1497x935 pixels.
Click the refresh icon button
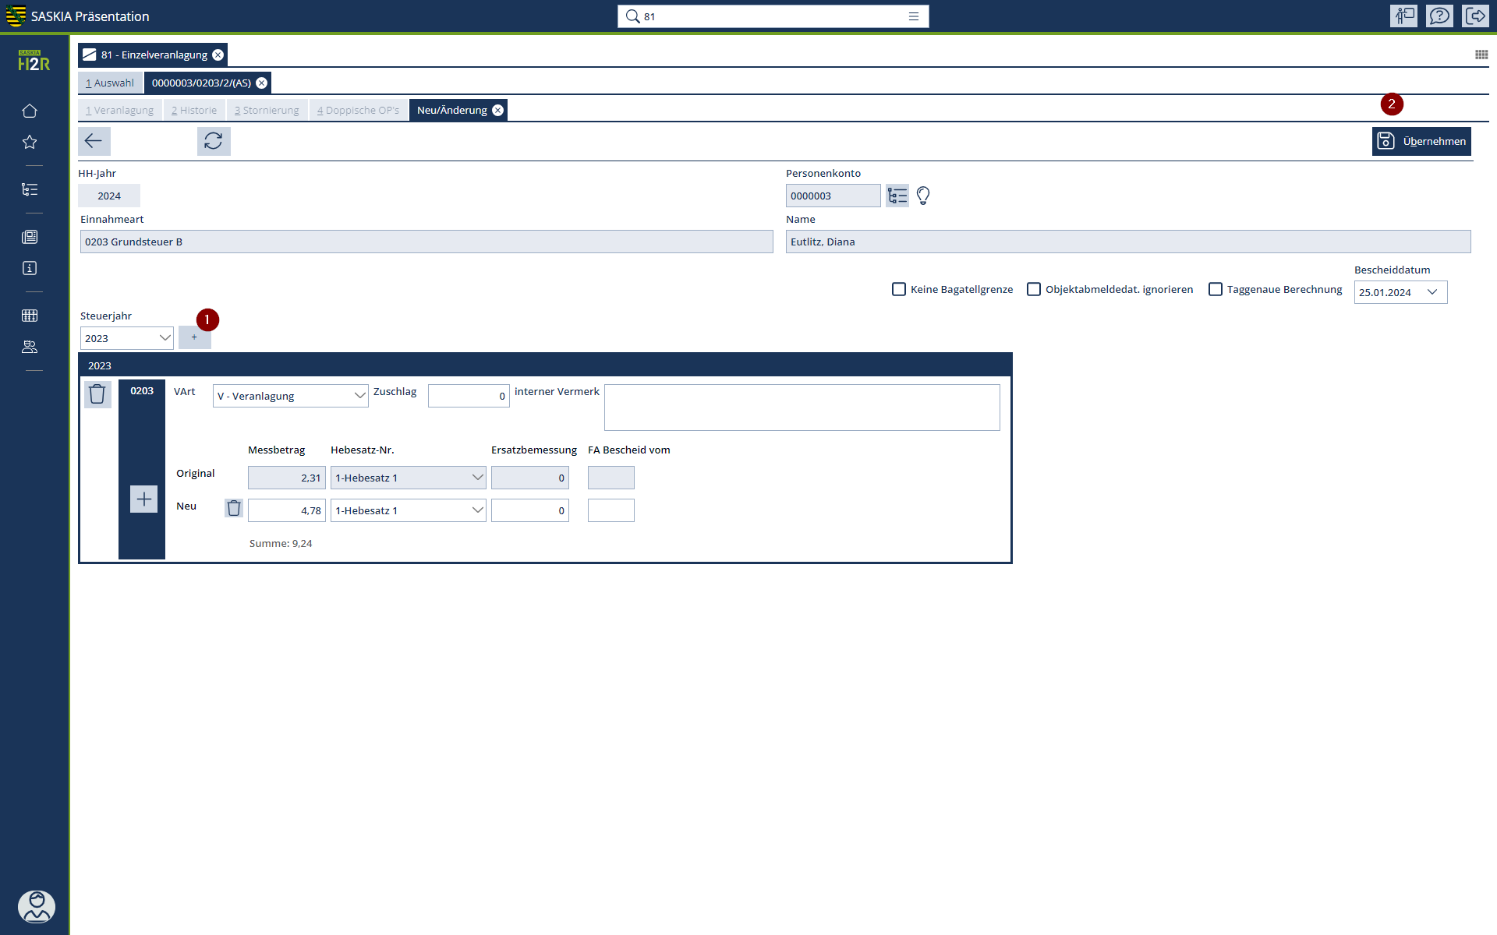214,141
